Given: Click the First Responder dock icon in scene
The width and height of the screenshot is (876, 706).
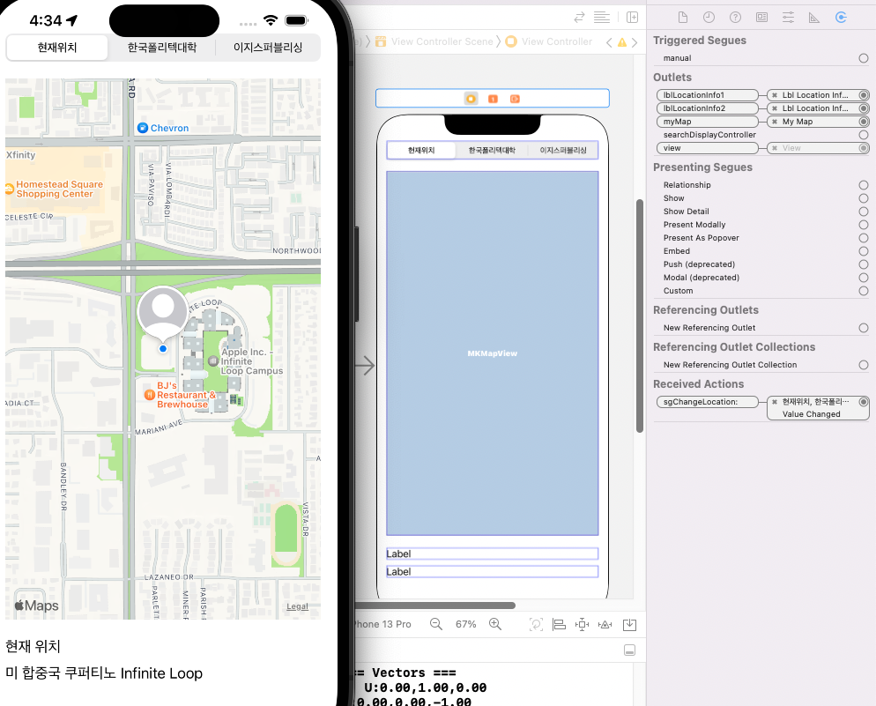Looking at the screenshot, I should click(x=493, y=99).
